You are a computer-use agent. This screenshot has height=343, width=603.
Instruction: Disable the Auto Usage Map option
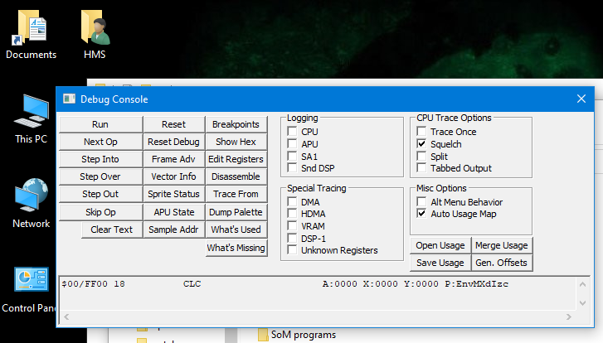(421, 214)
